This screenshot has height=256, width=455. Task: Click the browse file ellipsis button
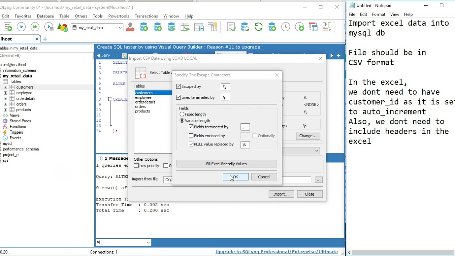tap(318, 180)
